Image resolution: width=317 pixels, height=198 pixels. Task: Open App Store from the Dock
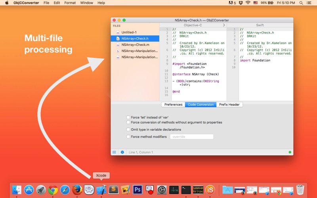click(x=29, y=190)
